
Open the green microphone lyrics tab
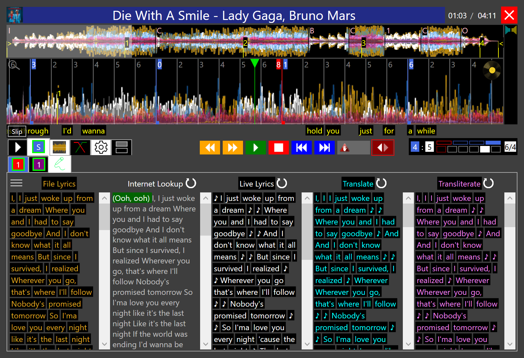(60, 164)
